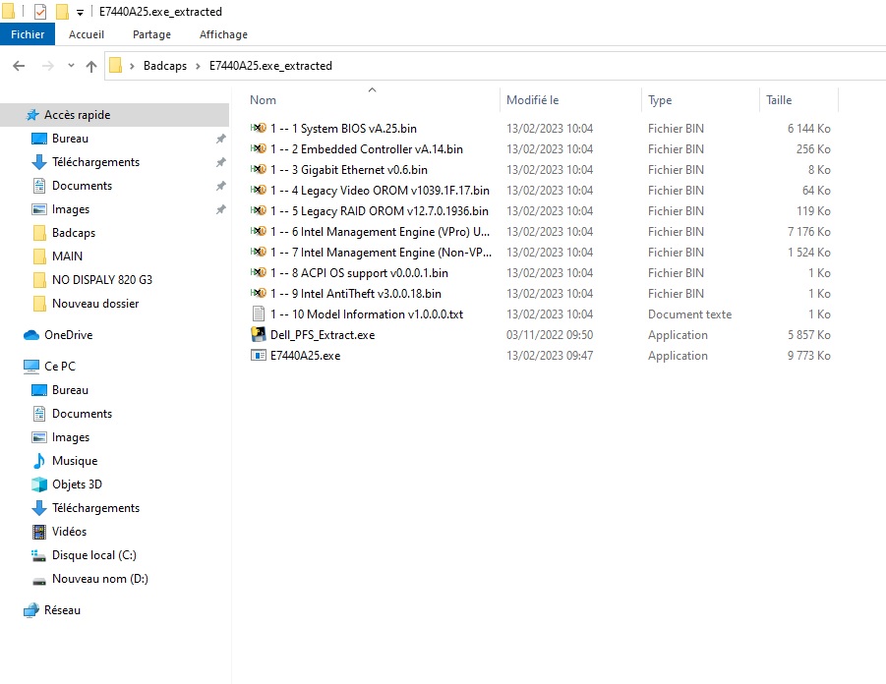This screenshot has height=684, width=886.
Task: Click the pin icon beside Bureau
Action: click(x=221, y=139)
